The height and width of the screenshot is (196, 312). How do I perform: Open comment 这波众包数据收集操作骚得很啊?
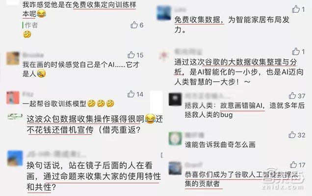85,119
